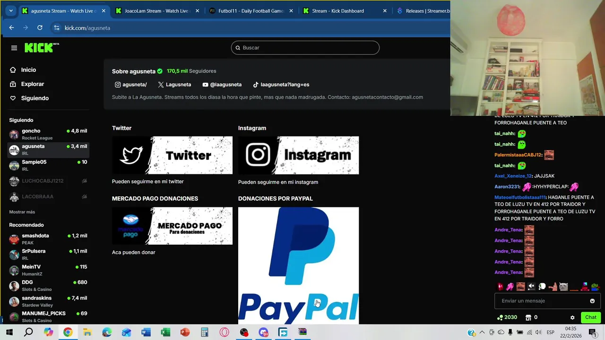Screen dimensions: 605x340
Task: Click the Kick logo
Action: pos(42,48)
